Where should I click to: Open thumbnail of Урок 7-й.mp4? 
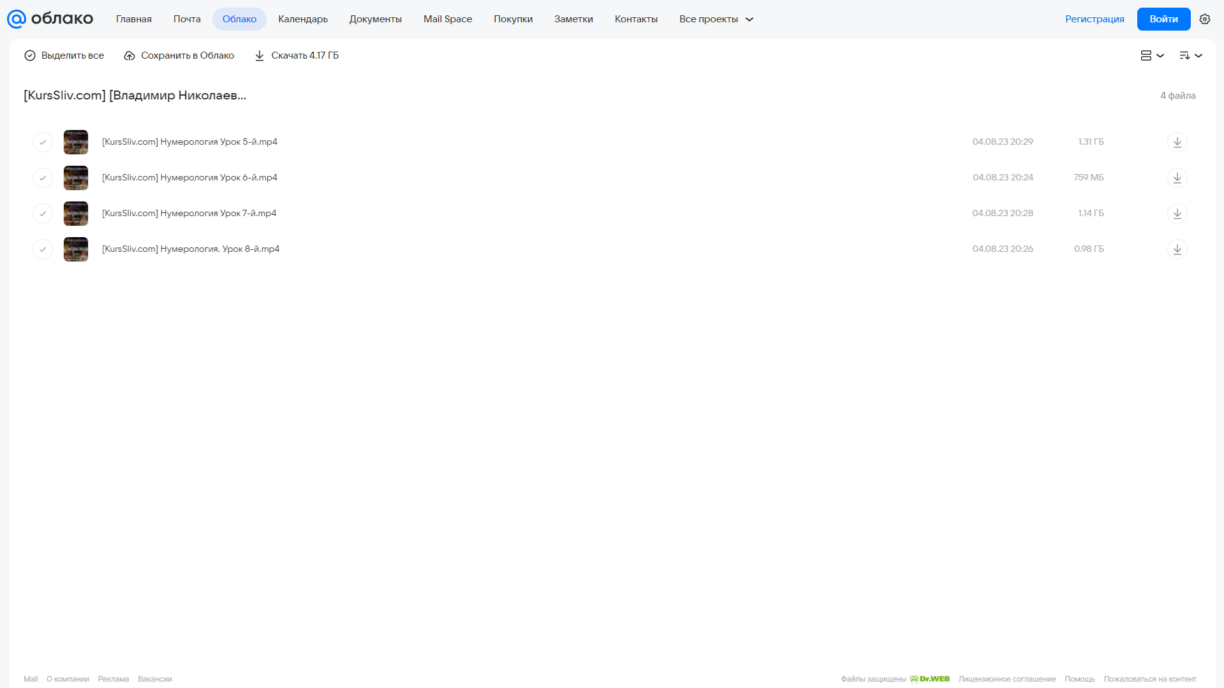[x=76, y=214]
